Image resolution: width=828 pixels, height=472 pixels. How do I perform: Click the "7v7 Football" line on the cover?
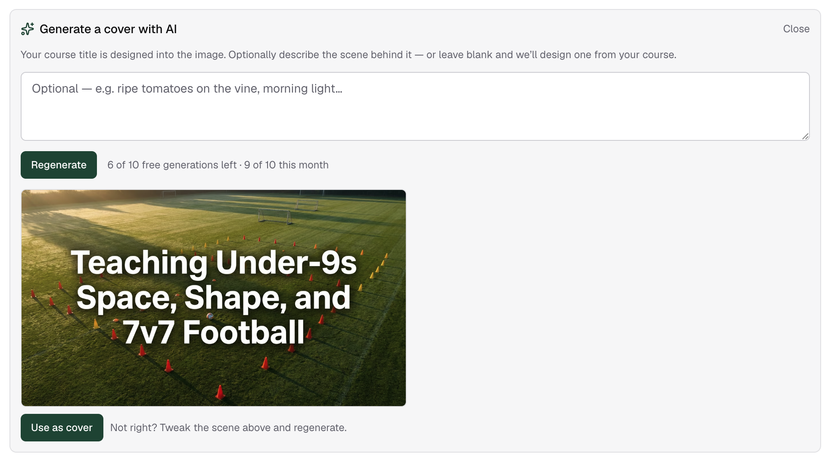pos(214,332)
